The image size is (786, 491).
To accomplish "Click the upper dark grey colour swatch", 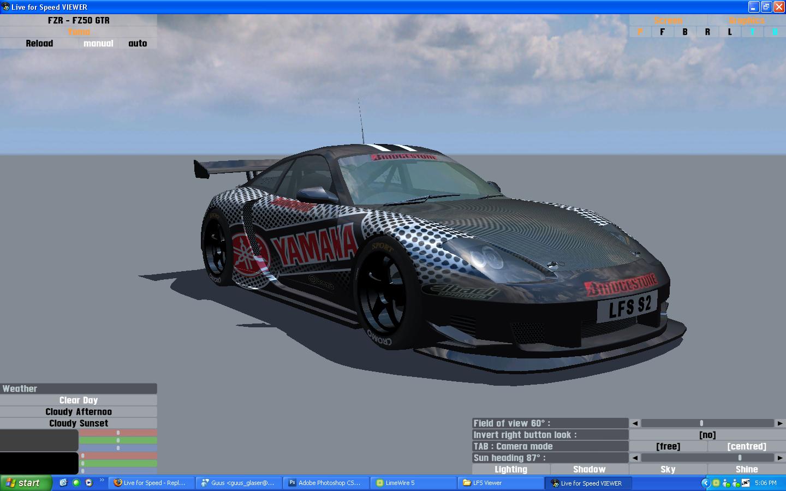I will click(x=39, y=440).
